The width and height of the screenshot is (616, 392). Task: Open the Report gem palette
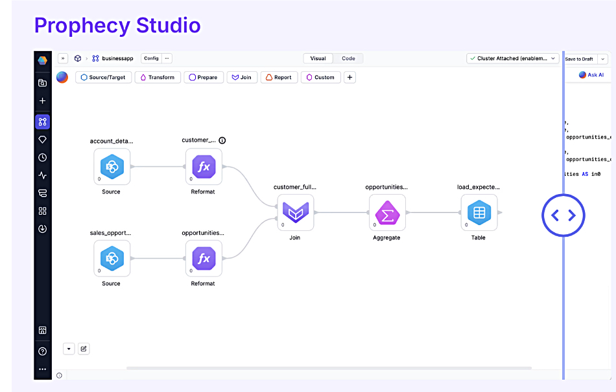click(279, 77)
